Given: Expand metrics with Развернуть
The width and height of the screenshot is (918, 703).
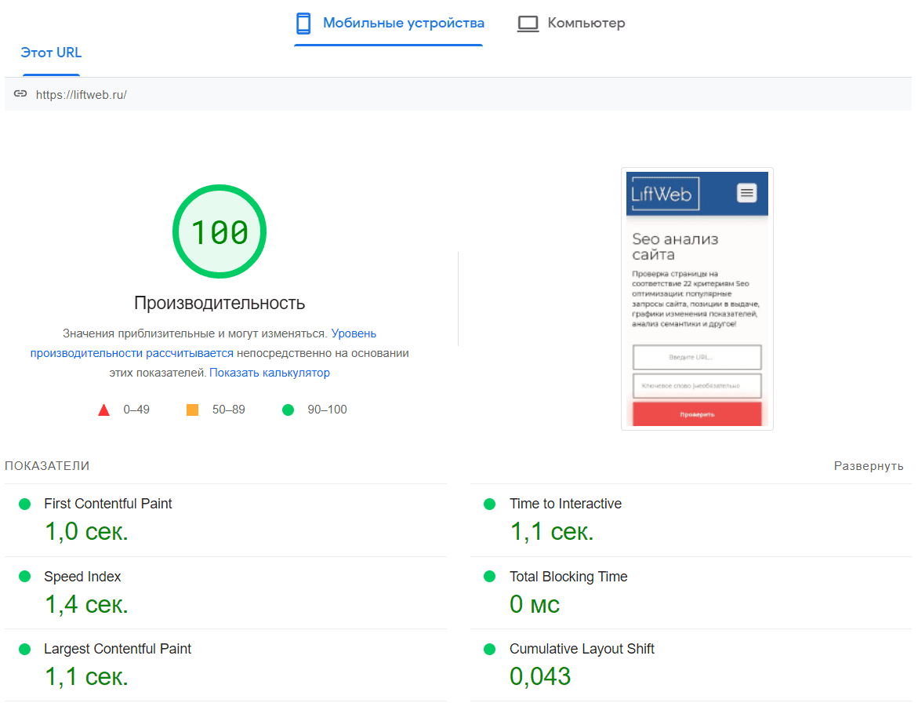Looking at the screenshot, I should tap(868, 466).
